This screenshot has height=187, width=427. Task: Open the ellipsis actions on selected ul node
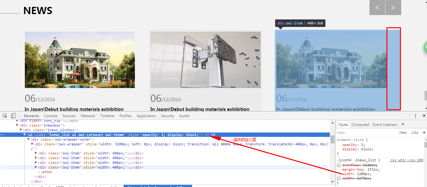coord(2,135)
